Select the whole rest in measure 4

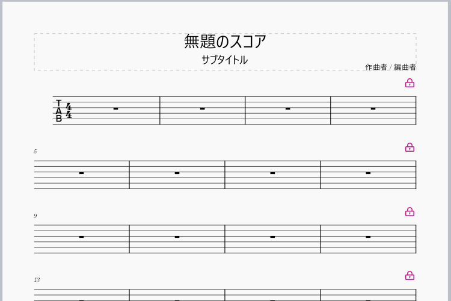(373, 108)
